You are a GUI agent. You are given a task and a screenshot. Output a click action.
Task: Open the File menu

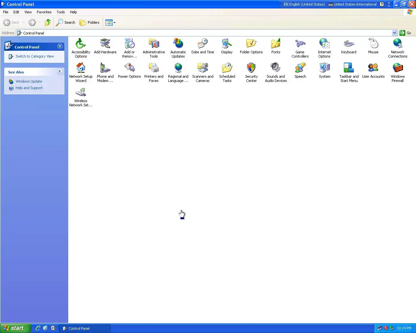[6, 12]
